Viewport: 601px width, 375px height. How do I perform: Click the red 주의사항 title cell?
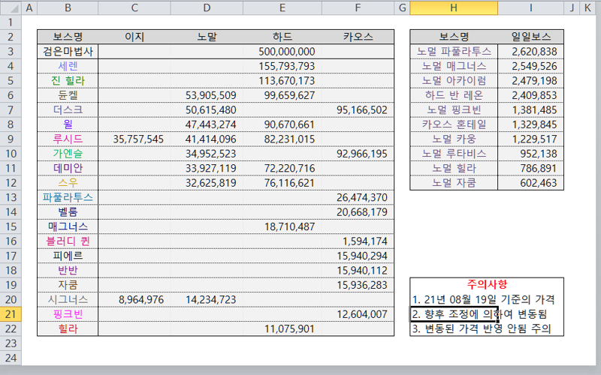coord(487,285)
